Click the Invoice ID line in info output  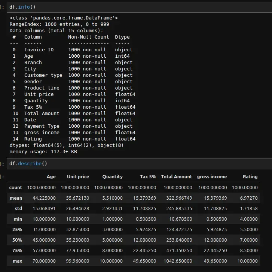tap(39, 49)
